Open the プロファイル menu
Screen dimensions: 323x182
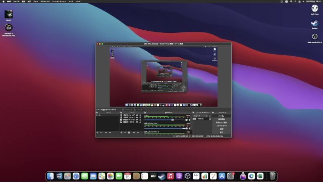[x=45, y=2]
